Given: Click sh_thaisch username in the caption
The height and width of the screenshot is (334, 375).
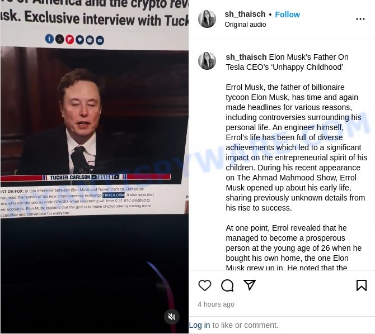Looking at the screenshot, I should 246,57.
